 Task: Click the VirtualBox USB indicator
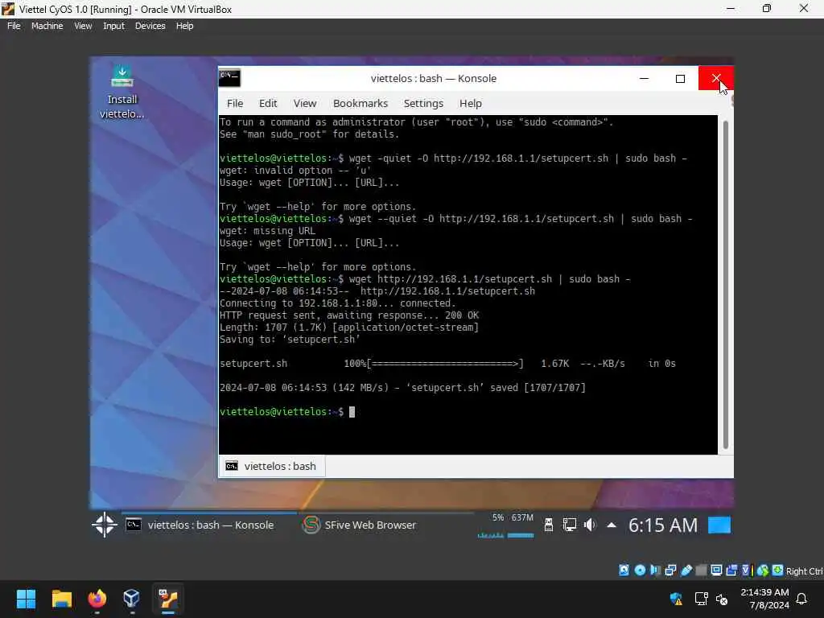[686, 571]
